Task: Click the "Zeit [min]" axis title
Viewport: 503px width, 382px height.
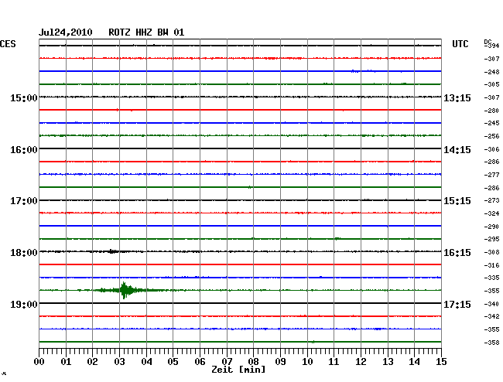Action: click(238, 370)
